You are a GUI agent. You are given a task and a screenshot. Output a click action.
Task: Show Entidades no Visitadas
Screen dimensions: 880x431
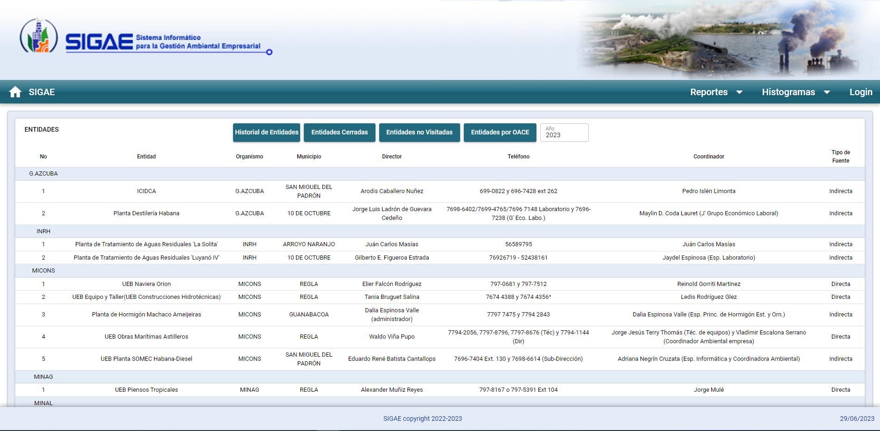click(419, 132)
